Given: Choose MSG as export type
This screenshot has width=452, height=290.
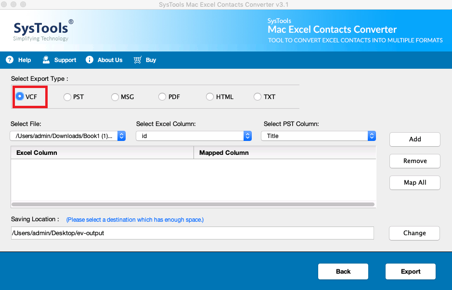Looking at the screenshot, I should (115, 97).
